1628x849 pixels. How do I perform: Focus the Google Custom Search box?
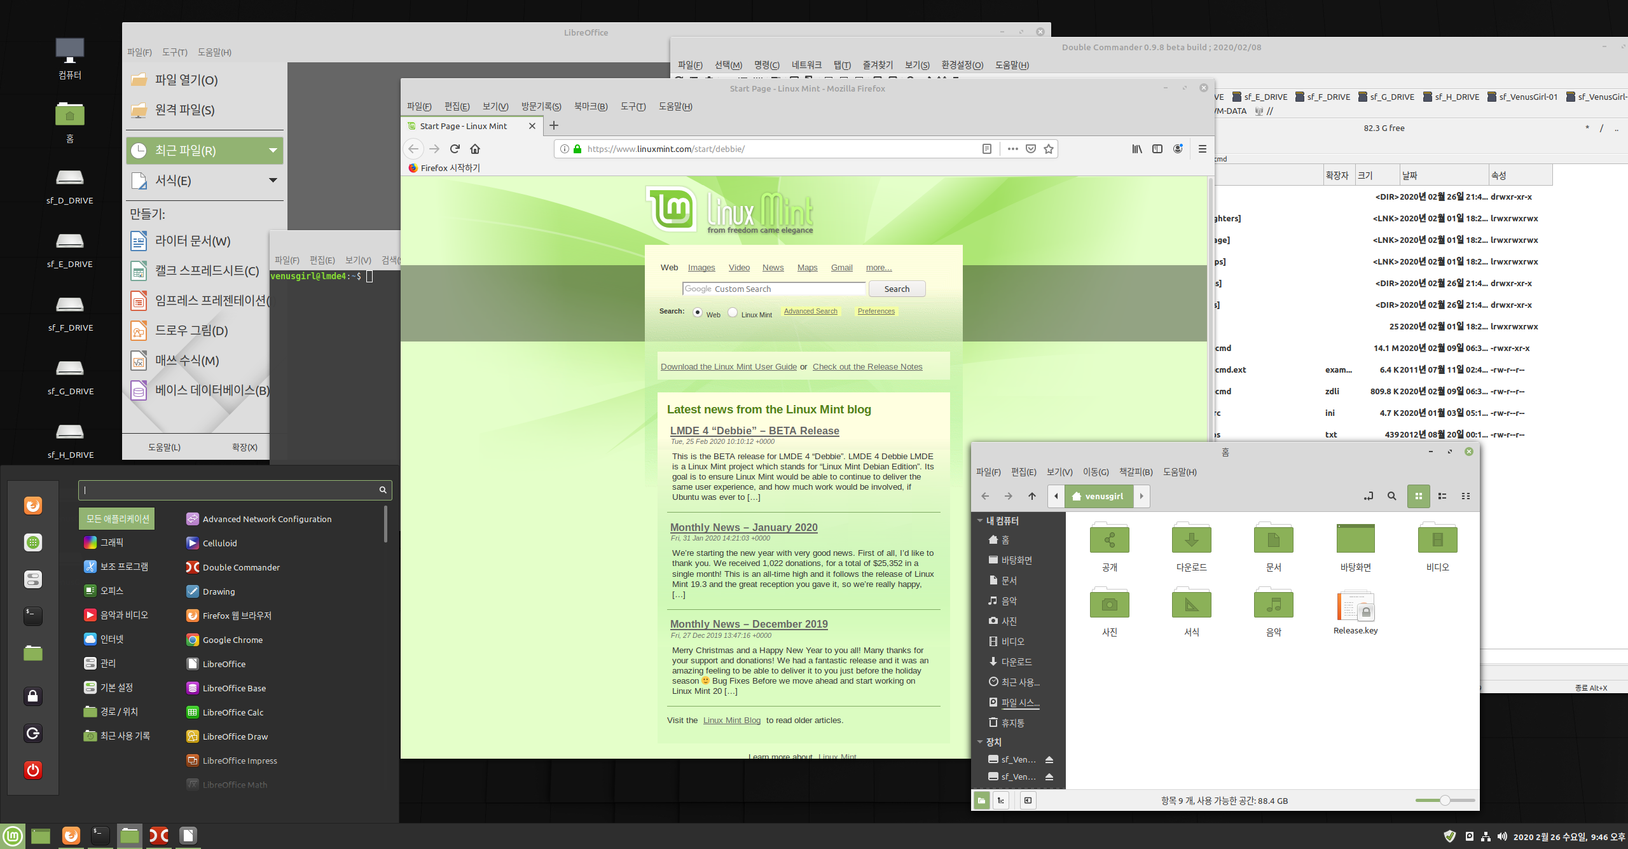(773, 289)
